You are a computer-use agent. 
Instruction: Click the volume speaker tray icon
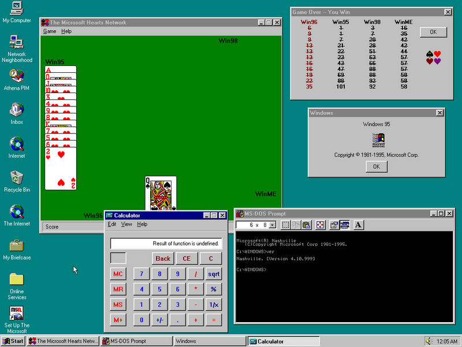(429, 341)
